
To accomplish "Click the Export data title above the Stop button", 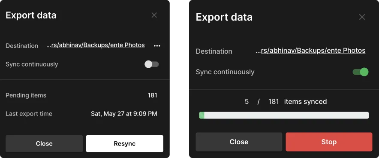I will [224, 17].
